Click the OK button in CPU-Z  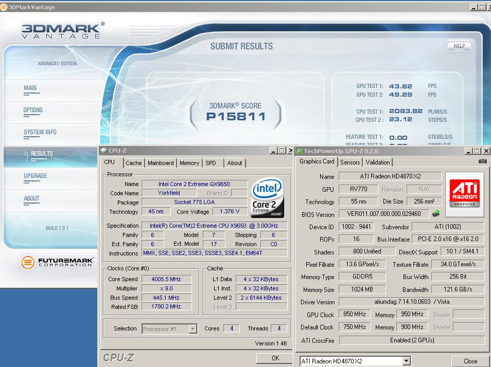coord(275,358)
